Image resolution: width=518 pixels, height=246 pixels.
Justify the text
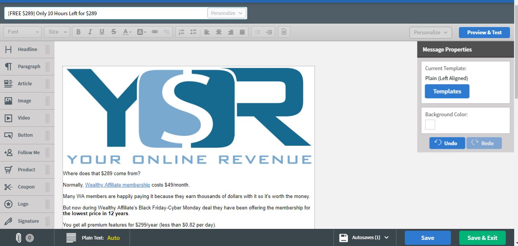point(242,32)
